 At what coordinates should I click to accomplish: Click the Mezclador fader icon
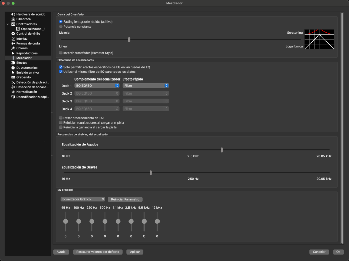coord(13,58)
